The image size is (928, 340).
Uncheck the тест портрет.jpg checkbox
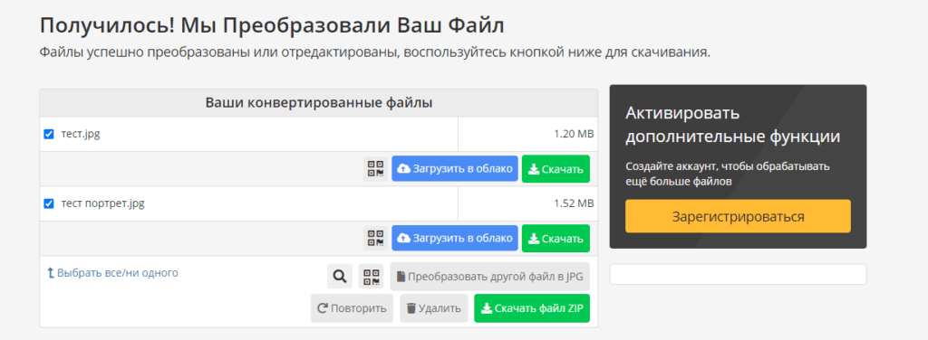49,204
